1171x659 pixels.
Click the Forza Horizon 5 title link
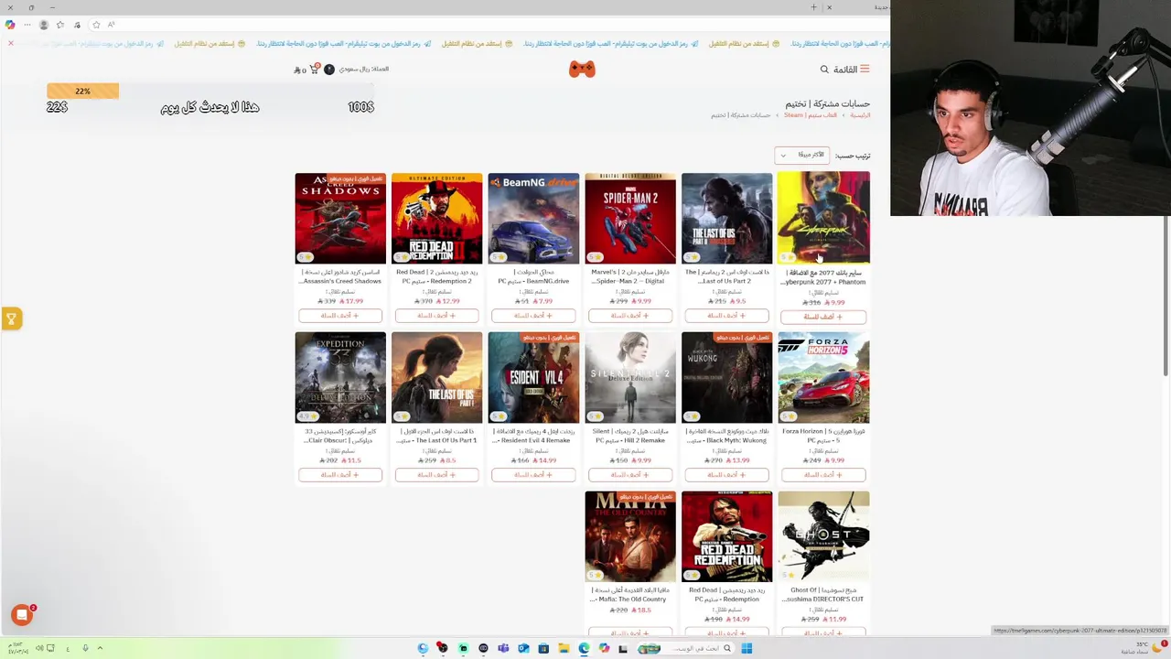click(823, 436)
